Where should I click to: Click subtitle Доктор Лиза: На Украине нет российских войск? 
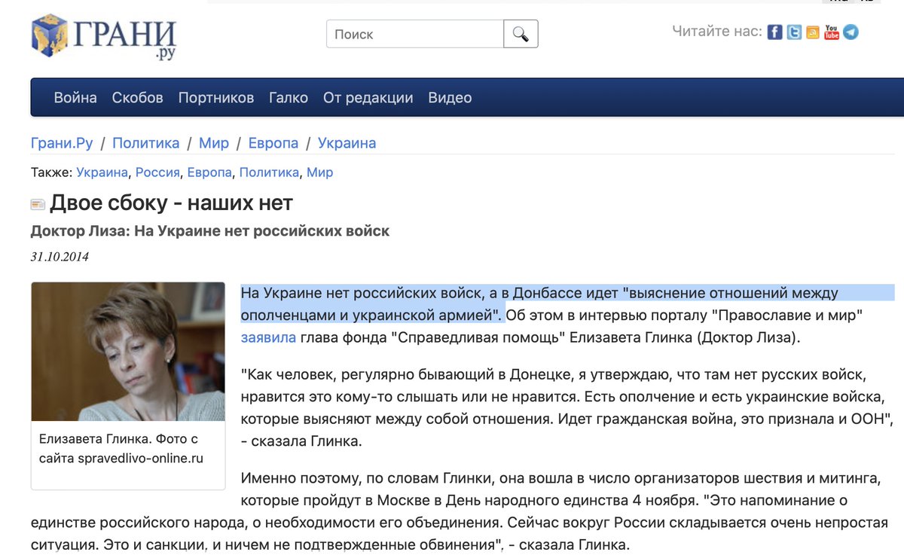point(210,231)
